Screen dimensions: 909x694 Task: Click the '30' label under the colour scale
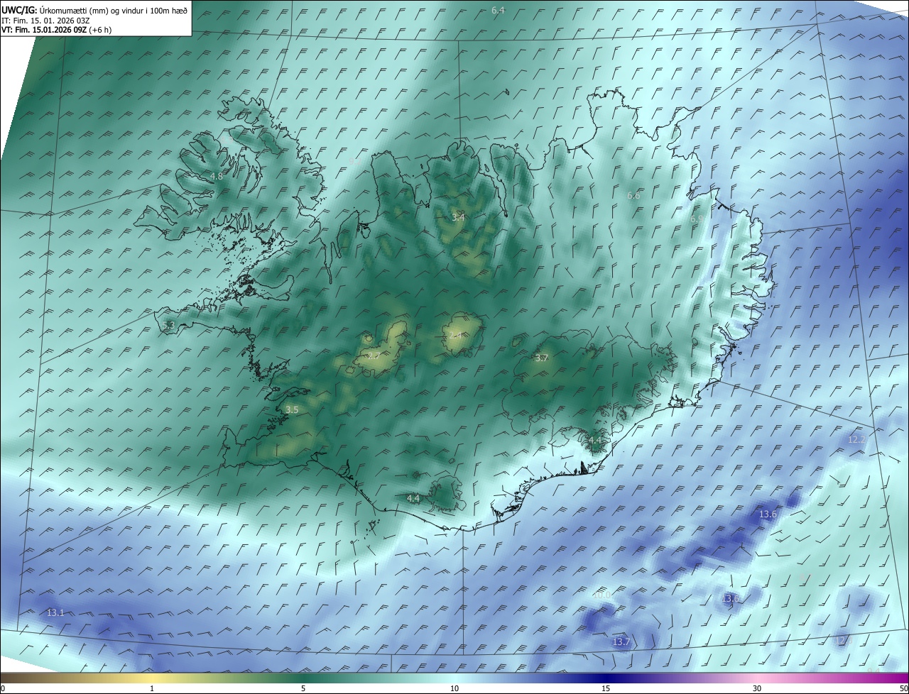[757, 688]
